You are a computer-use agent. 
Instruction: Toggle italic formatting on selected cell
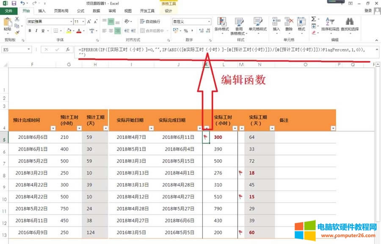36,30
